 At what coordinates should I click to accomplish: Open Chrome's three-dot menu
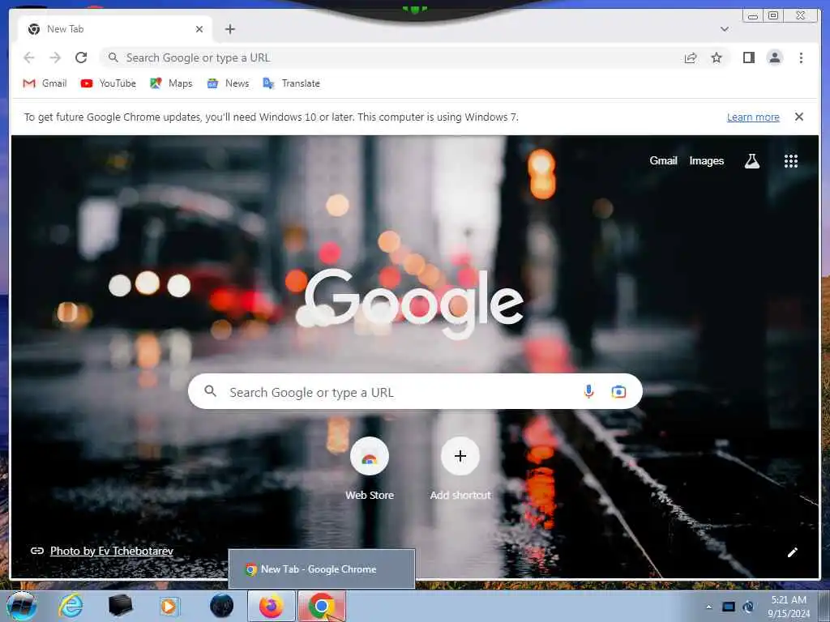(x=801, y=58)
